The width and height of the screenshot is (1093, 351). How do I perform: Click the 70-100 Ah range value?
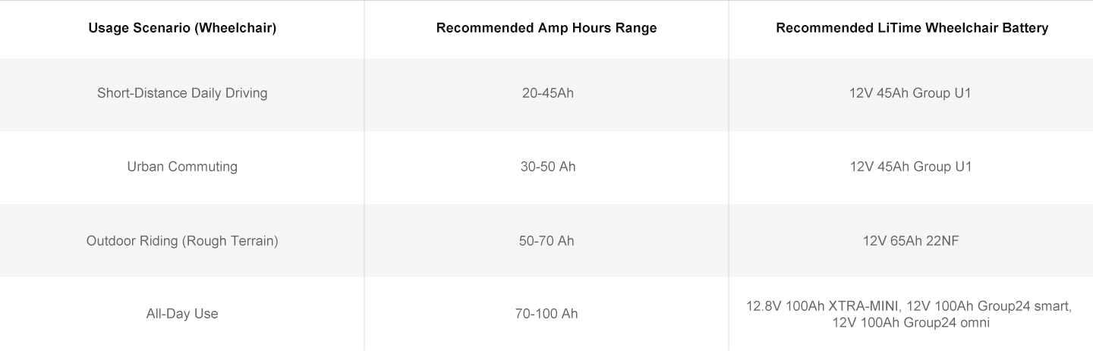click(x=546, y=313)
